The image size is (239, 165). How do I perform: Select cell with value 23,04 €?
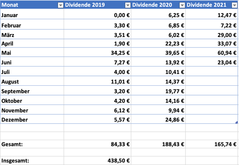point(211,62)
